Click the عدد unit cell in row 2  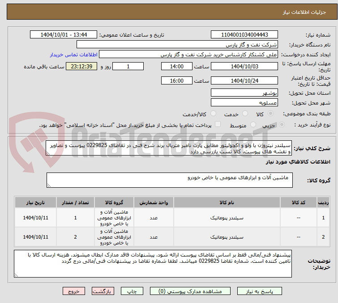(154, 237)
